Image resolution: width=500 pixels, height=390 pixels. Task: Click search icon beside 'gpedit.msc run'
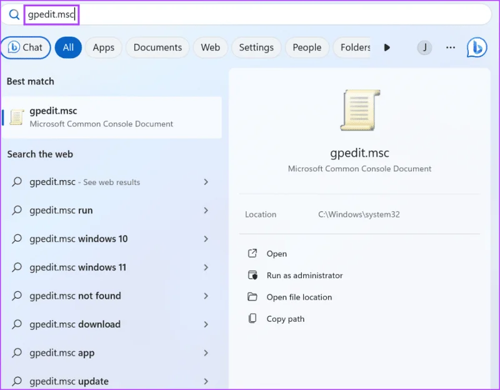[x=17, y=210]
